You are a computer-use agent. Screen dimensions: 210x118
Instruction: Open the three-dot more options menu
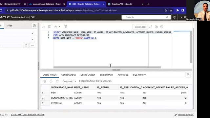(32, 45)
